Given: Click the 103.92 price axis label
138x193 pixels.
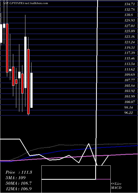Looking at the screenshot, I should click(129, 91).
